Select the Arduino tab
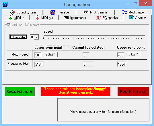The image size is (154, 126). tap(137, 17)
